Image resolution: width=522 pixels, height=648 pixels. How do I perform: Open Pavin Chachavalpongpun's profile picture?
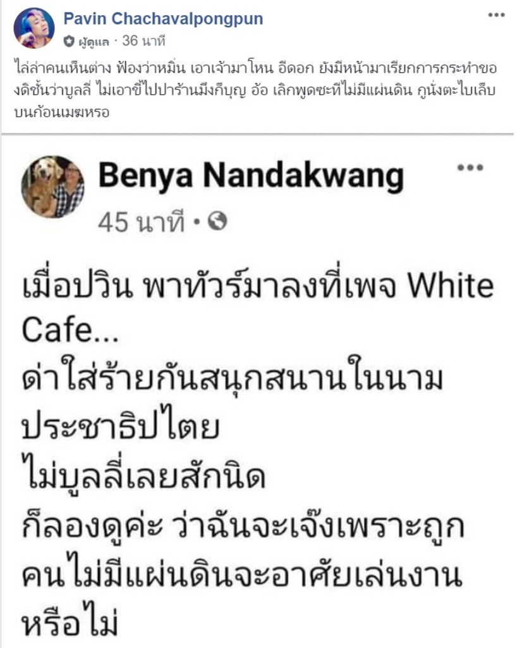pos(34,28)
